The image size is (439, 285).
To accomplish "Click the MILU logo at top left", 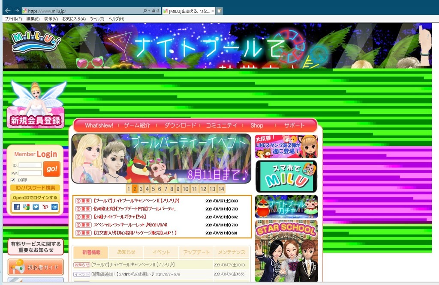I will click(x=36, y=43).
